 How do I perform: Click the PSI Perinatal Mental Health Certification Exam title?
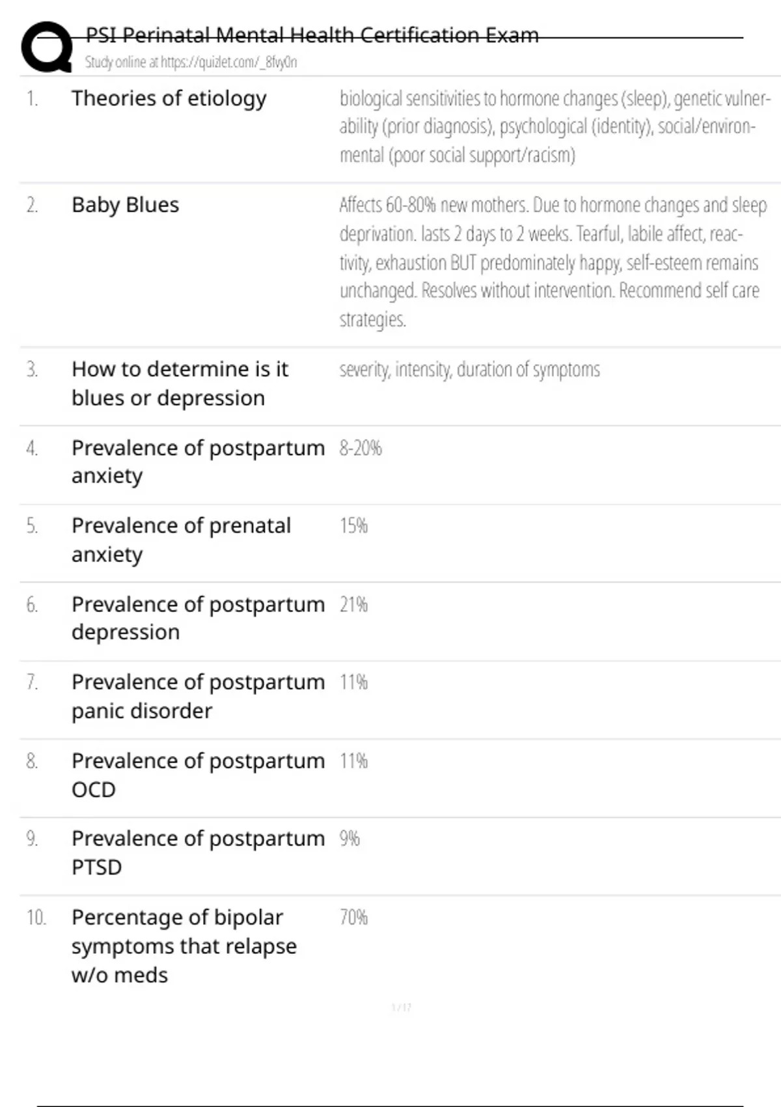pos(312,35)
